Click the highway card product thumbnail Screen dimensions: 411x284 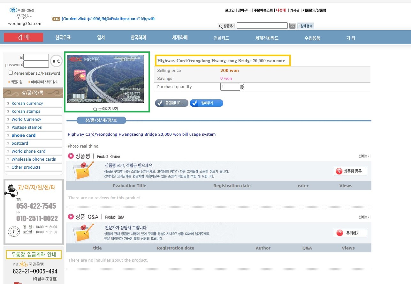click(105, 79)
